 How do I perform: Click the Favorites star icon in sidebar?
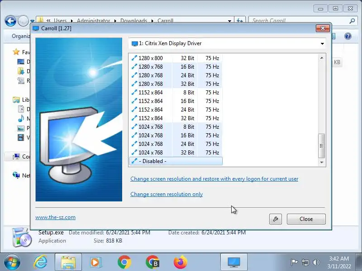coord(16,52)
